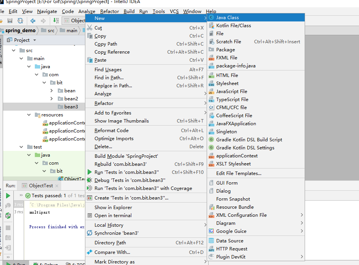Image resolution: width=359 pixels, height=265 pixels.
Task: Click the Forward navigation arrow icon
Action: pos(43,21)
